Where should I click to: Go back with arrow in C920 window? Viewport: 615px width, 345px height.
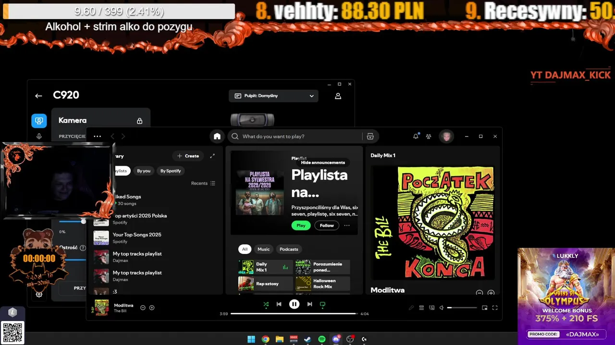[38, 96]
